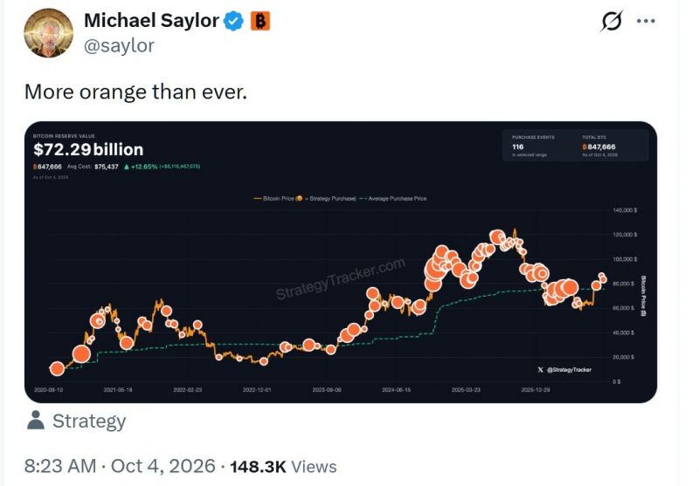Click the Michael Saylor display name

tap(151, 20)
